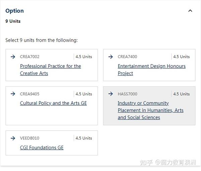Click the CREA9405 course code
201x171 pixels.
pyautogui.click(x=29, y=94)
